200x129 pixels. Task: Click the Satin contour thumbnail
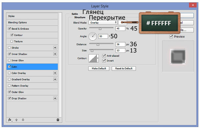click(x=93, y=58)
